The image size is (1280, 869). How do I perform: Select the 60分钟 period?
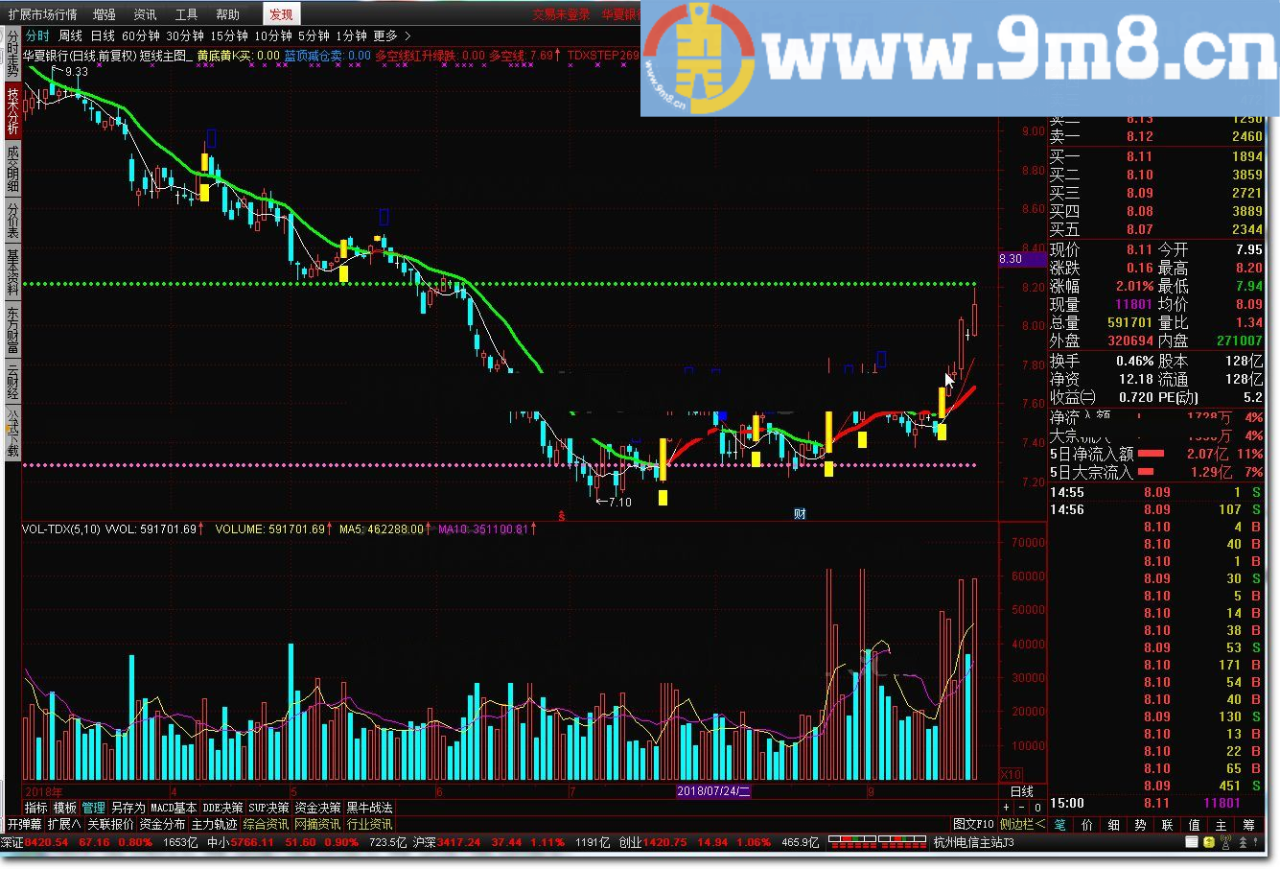coord(141,36)
